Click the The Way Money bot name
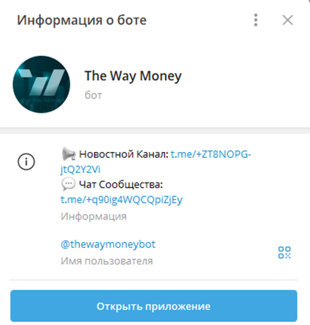Screen dimensions: 310x325 coord(133,76)
